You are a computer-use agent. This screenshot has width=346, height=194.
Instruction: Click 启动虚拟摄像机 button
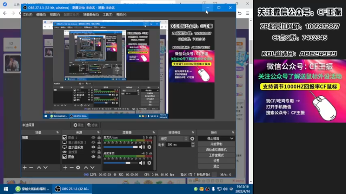point(216,150)
